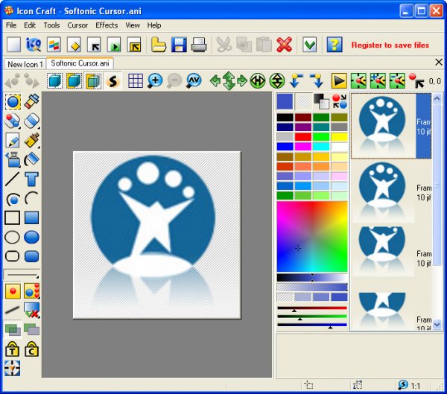Adjust the green channel slider
This screenshot has width=447, height=394.
[x=312, y=317]
